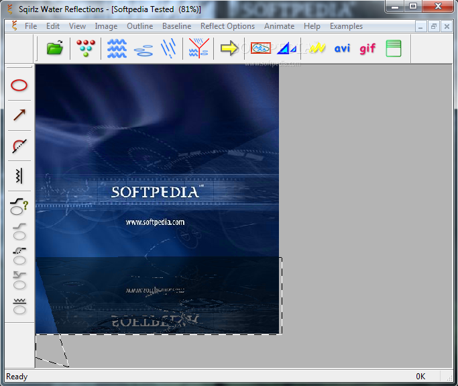Select the red arc with dashed line tool

click(x=19, y=146)
